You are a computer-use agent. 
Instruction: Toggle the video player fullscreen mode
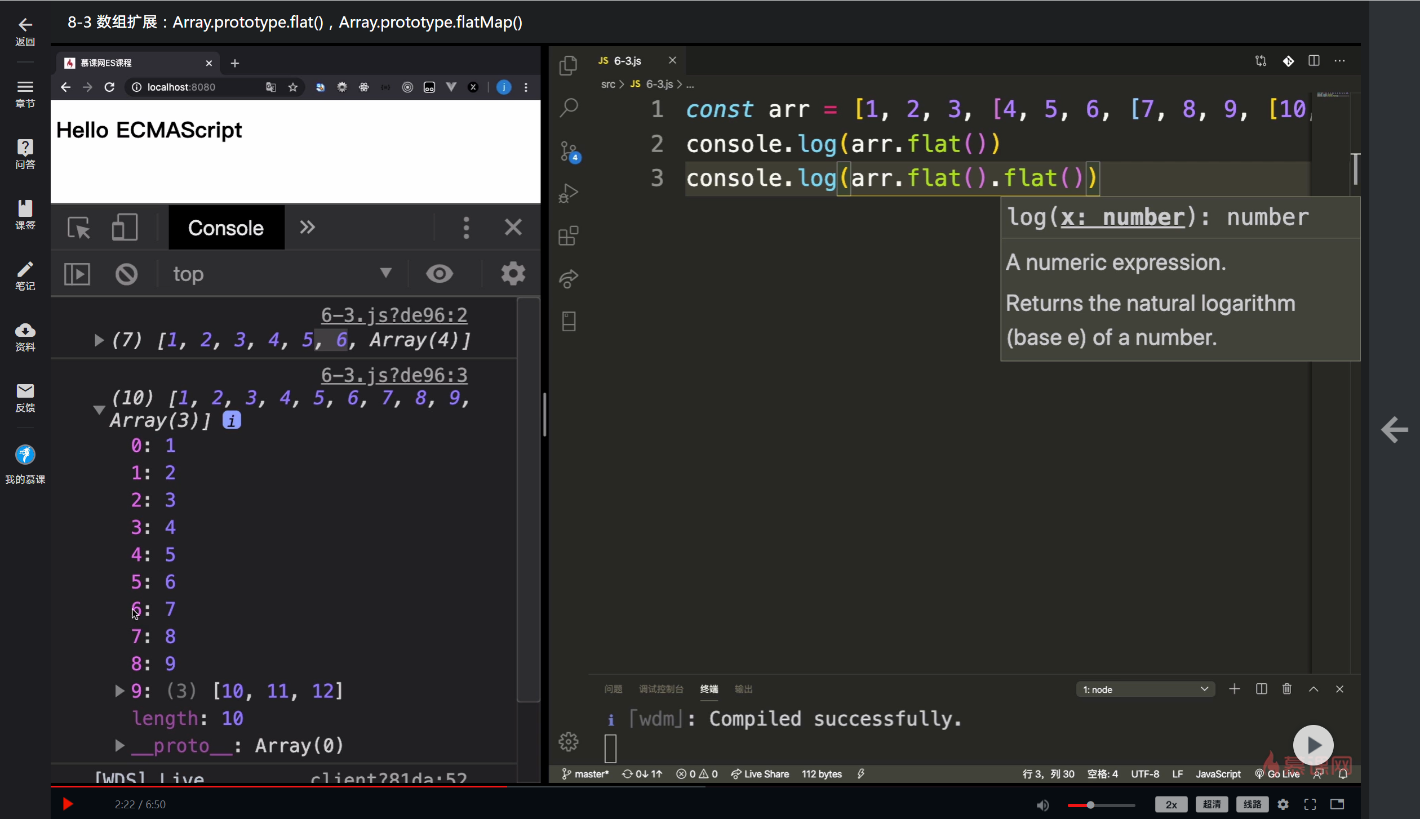(1310, 804)
